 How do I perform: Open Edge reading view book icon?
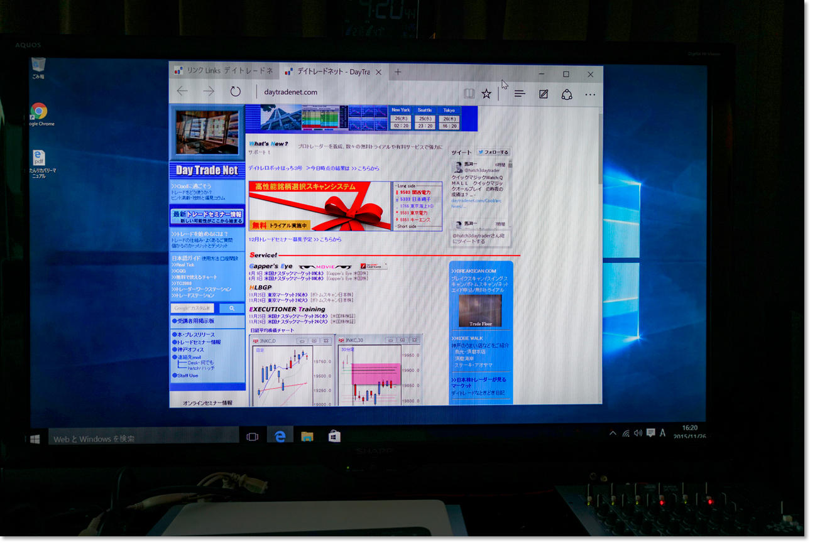coord(468,94)
